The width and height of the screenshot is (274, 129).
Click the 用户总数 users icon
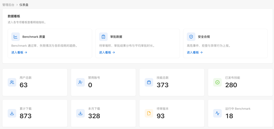(x=12, y=82)
